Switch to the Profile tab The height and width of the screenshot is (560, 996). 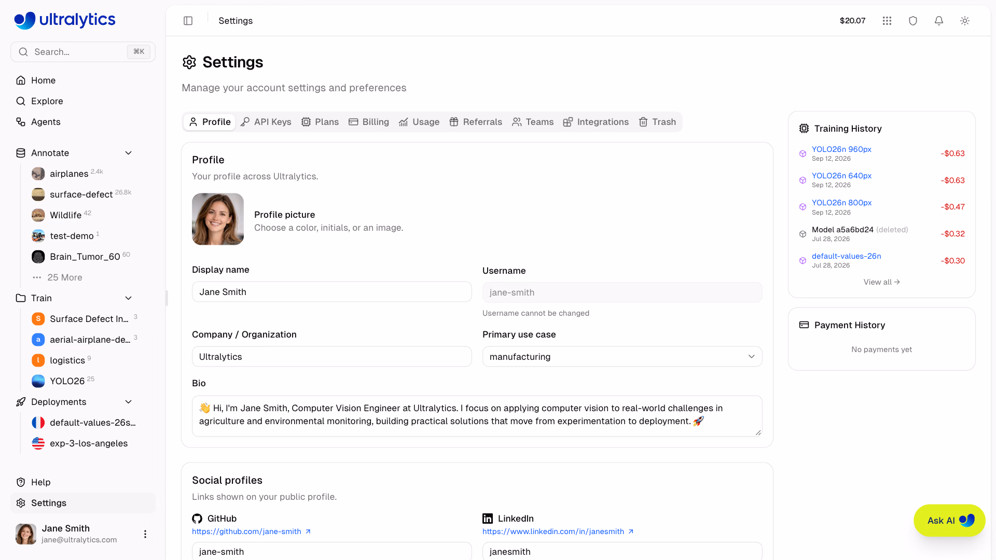[x=210, y=122]
